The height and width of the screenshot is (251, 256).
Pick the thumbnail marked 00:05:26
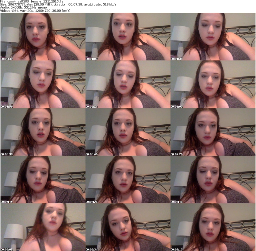[x=128, y=180]
